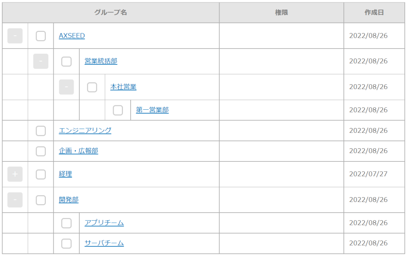Click the グループ名 column header
The height and width of the screenshot is (256, 408).
(x=110, y=13)
